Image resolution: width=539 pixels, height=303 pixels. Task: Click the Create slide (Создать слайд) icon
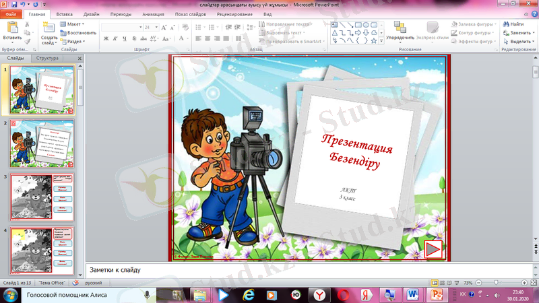(49, 31)
